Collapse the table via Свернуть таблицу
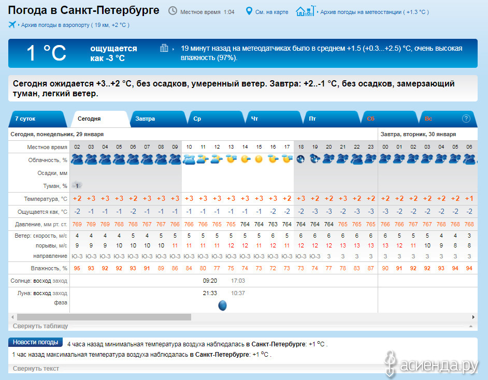Image resolution: width=488 pixels, height=380 pixels. [x=40, y=326]
